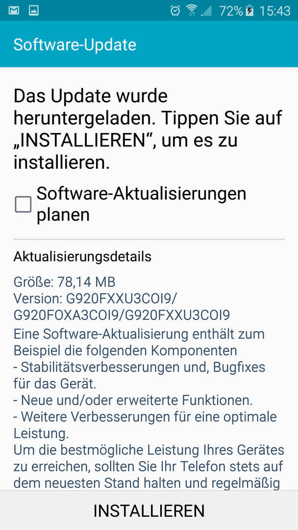298x530 pixels.
Task: Tap the 72% battery percentage indicator
Action: point(231,11)
